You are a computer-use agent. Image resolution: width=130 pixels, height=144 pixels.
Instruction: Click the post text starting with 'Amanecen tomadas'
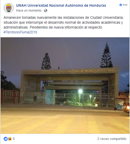pos(63,22)
